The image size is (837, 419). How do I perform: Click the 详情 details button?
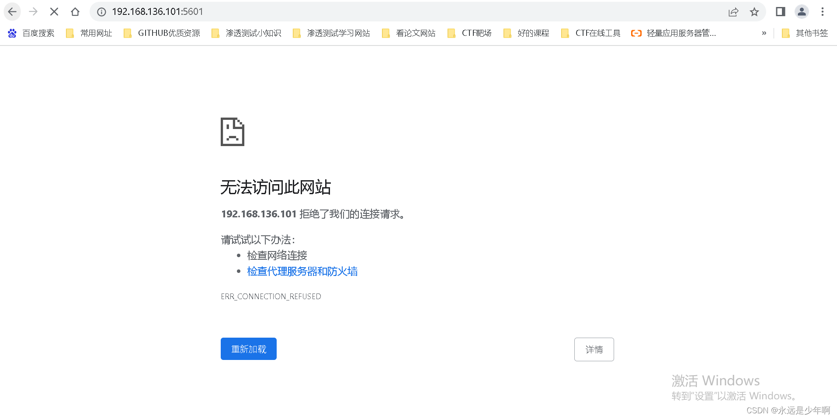point(594,349)
